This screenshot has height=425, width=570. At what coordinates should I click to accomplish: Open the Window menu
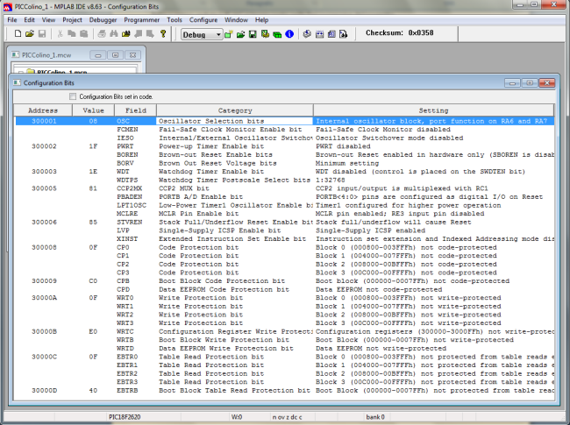pyautogui.click(x=236, y=20)
